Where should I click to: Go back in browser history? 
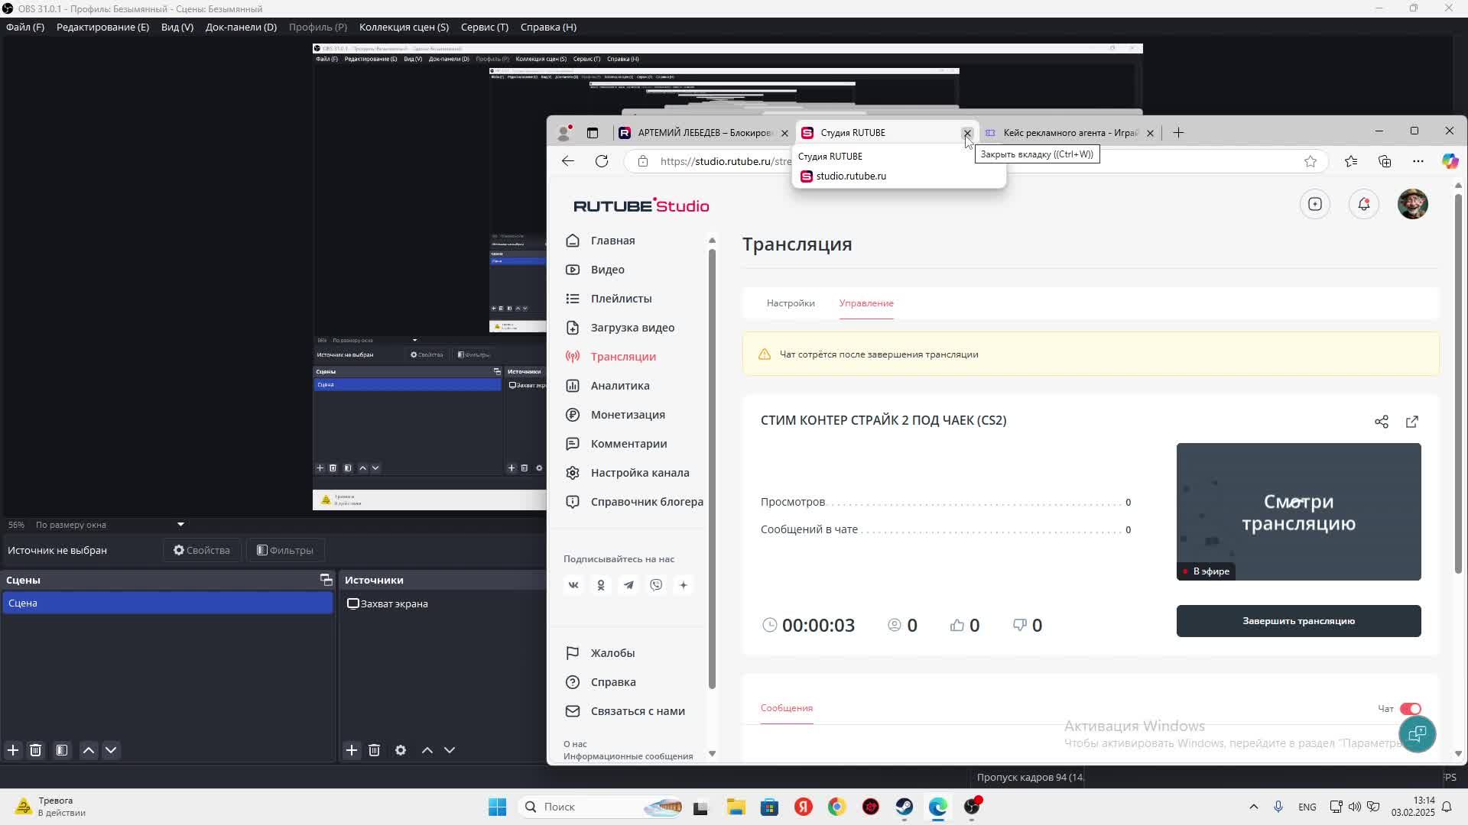567,161
